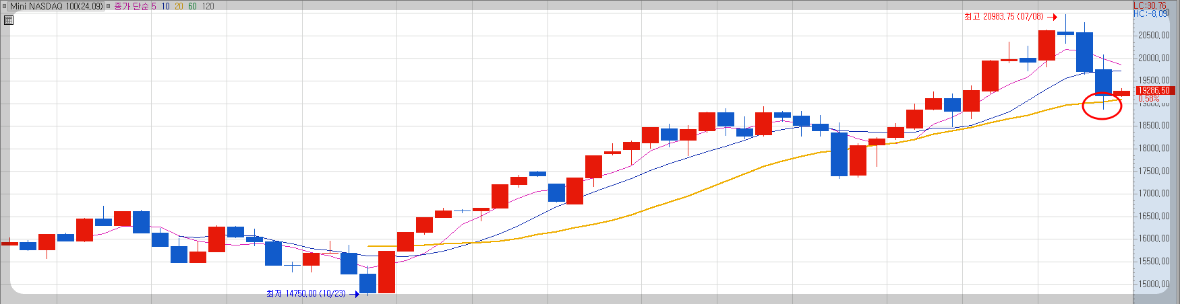Click the 18000,00 price axis label
The height and width of the screenshot is (304, 1180).
[1154, 149]
